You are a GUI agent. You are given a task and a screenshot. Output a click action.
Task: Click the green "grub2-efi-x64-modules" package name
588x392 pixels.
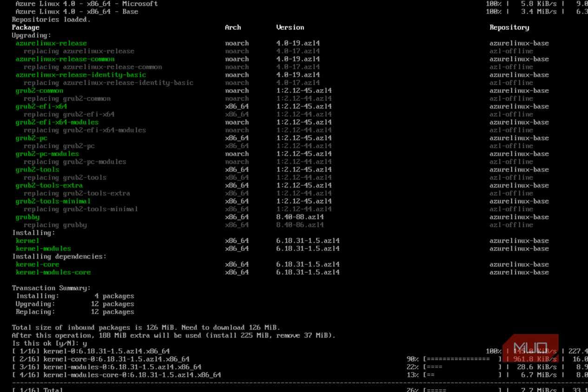pos(57,122)
